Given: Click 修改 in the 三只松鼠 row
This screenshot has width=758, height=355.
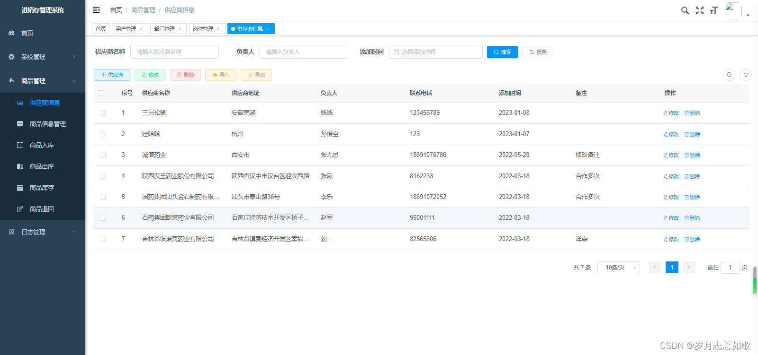Looking at the screenshot, I should [x=671, y=113].
